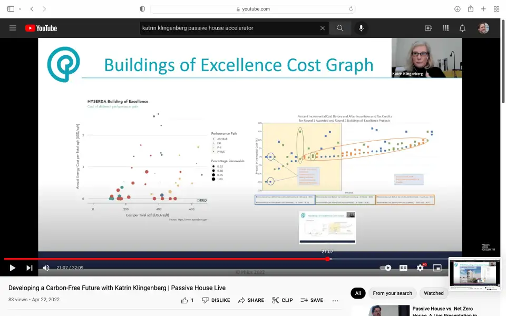The height and width of the screenshot is (316, 506).
Task: Start voice search with microphone
Action: (361, 28)
